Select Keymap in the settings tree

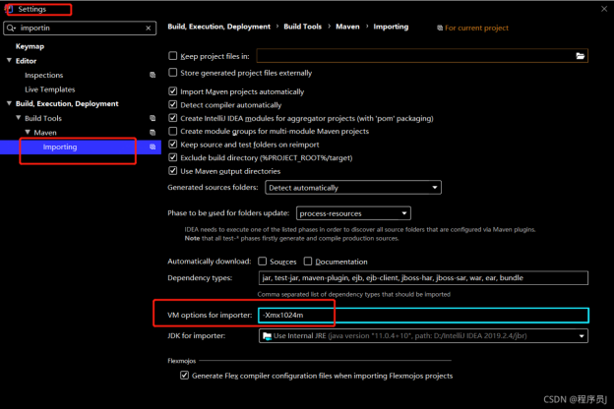pyautogui.click(x=30, y=46)
